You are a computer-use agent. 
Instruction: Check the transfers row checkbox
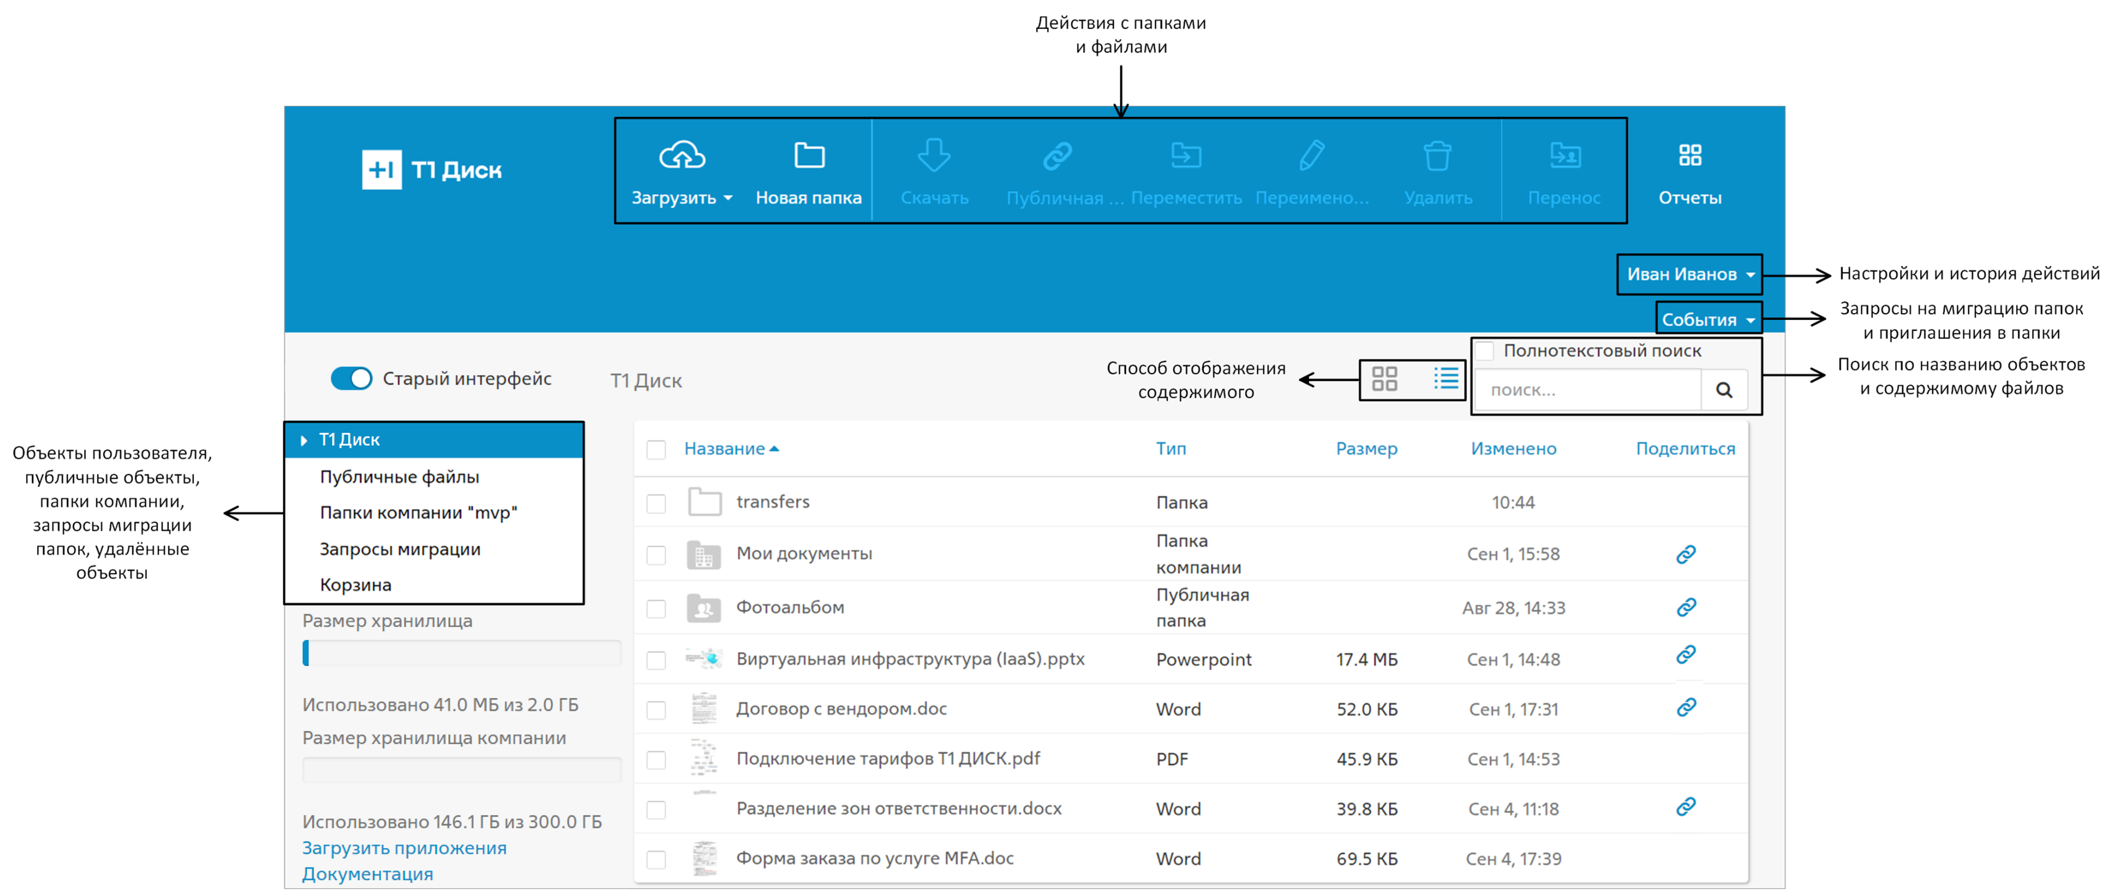click(657, 504)
